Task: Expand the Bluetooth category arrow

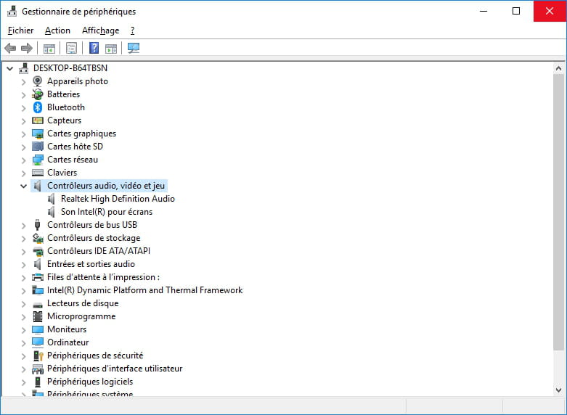Action: (x=24, y=108)
